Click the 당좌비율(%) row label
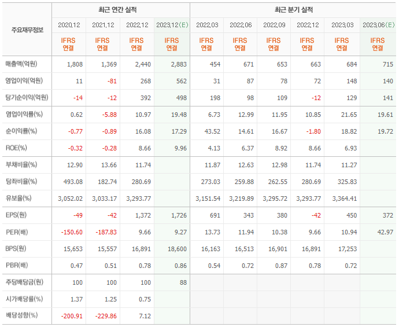 [x=21, y=182]
